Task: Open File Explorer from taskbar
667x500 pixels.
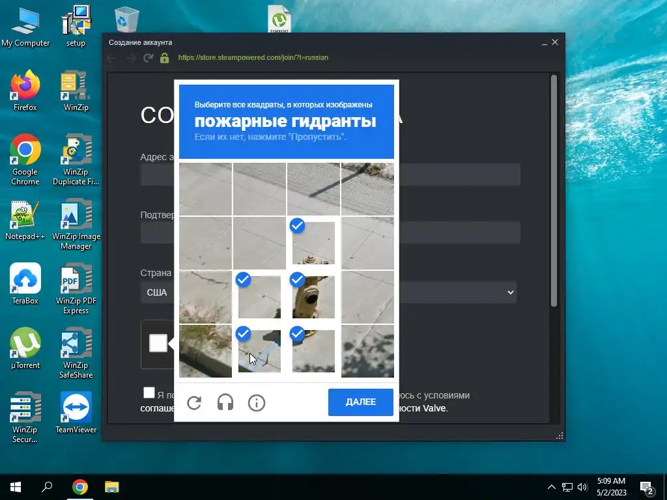Action: 112,487
